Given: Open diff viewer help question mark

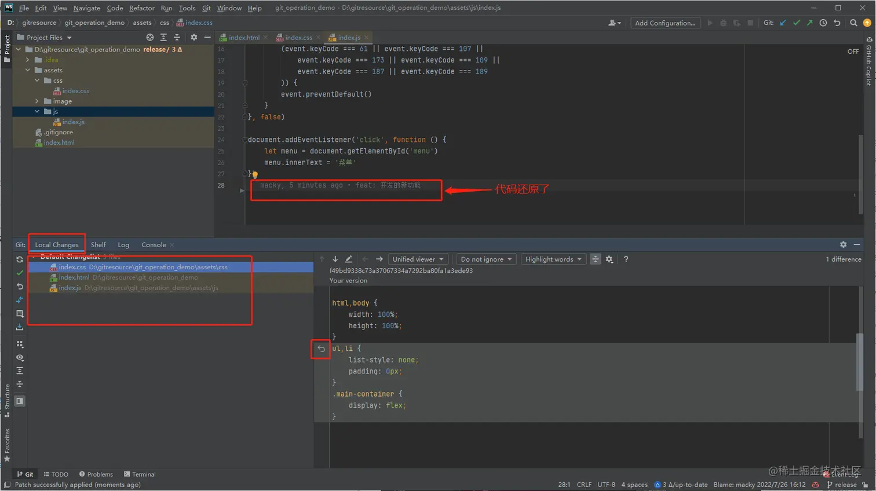Looking at the screenshot, I should pos(626,259).
